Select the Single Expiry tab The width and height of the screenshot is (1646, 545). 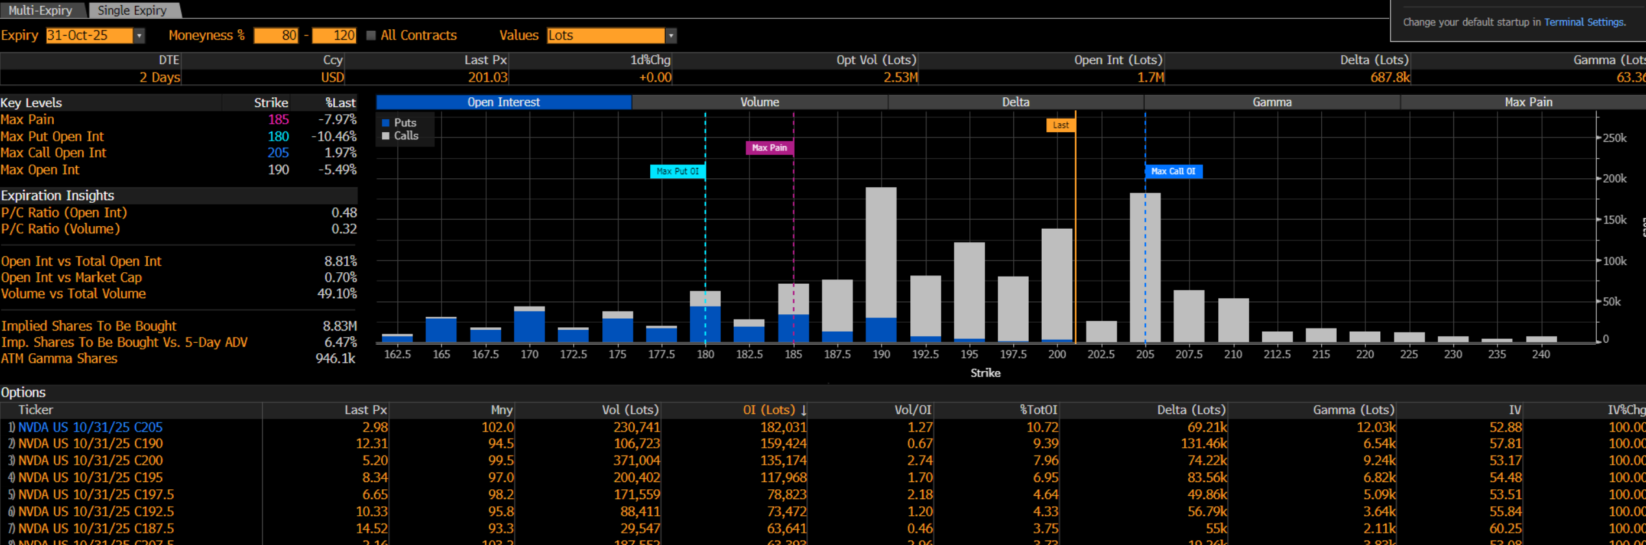[x=132, y=10]
